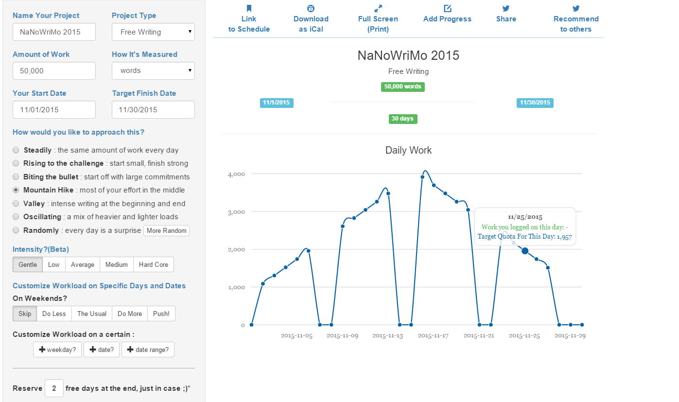This screenshot has width=679, height=402.
Task: Click the "NaNoWriMo 2015" heading above the chart
Action: click(x=408, y=55)
